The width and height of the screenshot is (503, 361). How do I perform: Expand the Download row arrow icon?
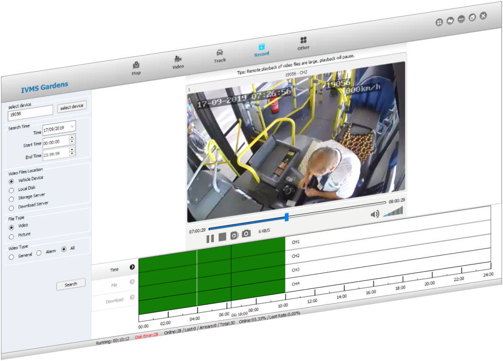pyautogui.click(x=132, y=297)
